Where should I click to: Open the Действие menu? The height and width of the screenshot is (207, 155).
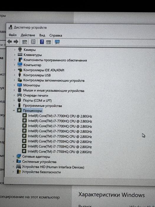(28, 35)
